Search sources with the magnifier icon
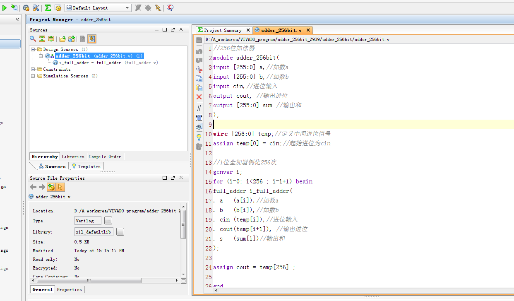Screen dimensions: 514x301 coord(33,39)
